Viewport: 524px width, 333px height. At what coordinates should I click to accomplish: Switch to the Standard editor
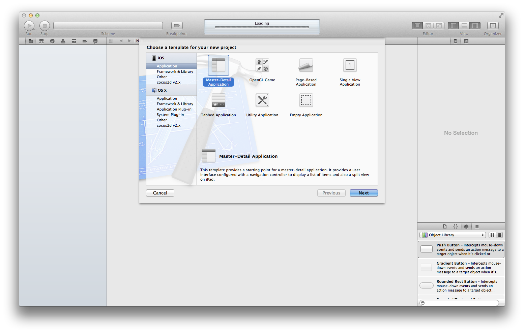click(417, 26)
